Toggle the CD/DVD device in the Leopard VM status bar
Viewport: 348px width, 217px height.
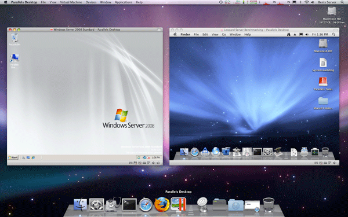(321, 163)
